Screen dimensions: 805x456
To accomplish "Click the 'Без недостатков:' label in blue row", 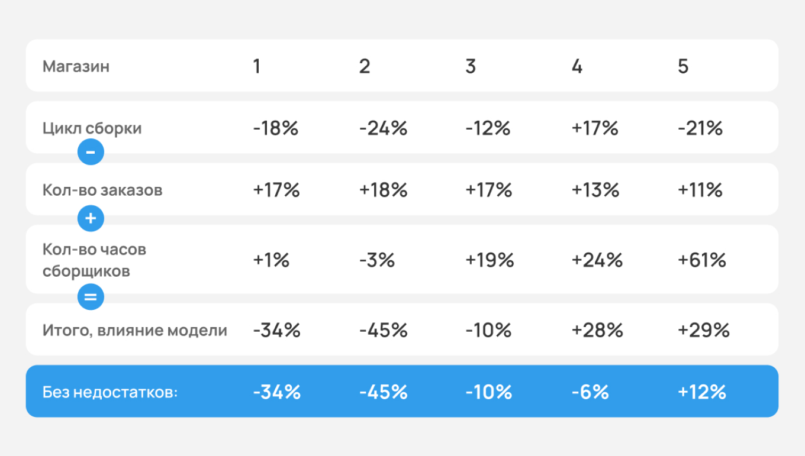I will pyautogui.click(x=110, y=392).
